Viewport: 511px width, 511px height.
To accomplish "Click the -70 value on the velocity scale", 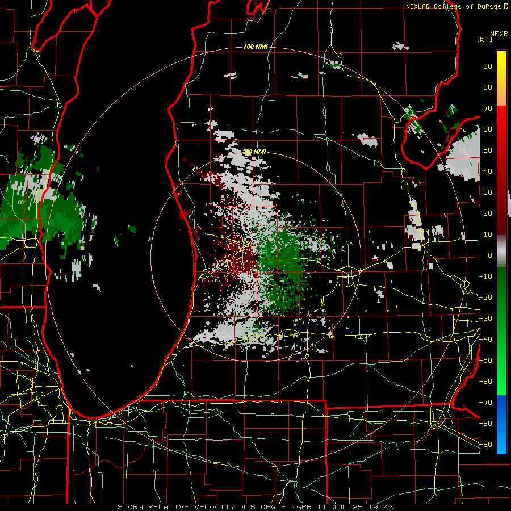I will click(x=485, y=403).
